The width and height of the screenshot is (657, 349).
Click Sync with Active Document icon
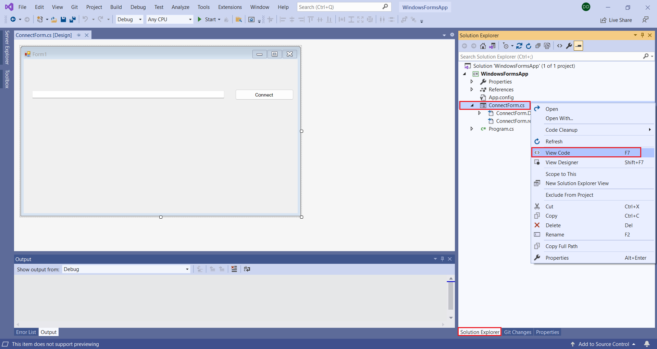click(x=519, y=46)
